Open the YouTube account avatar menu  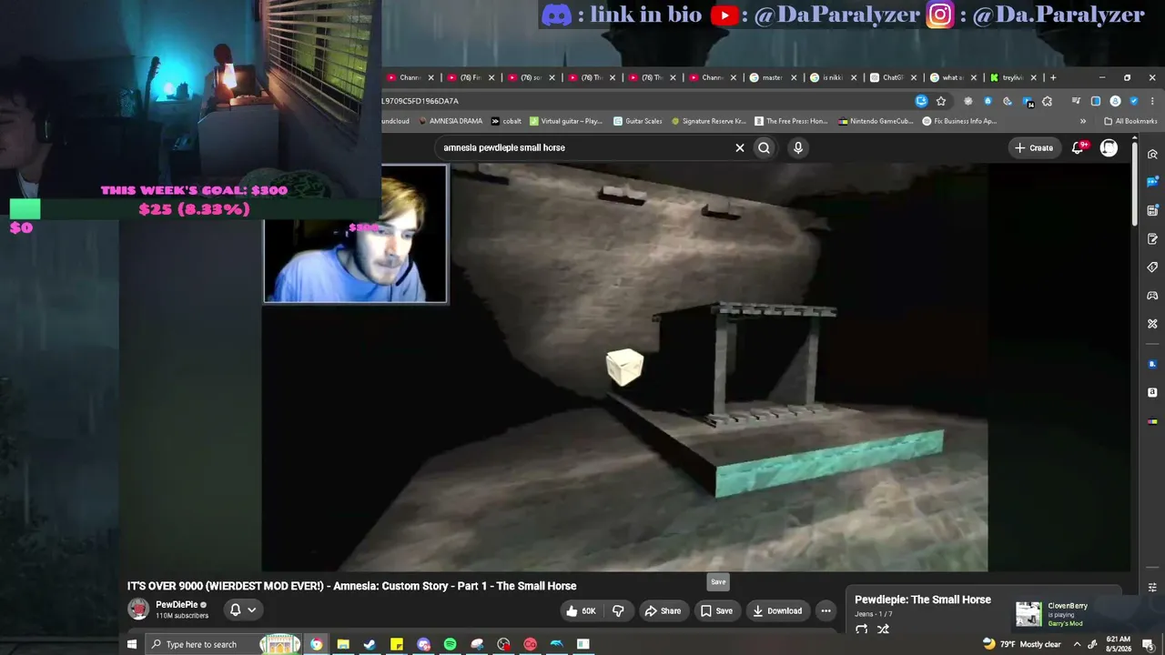pyautogui.click(x=1109, y=147)
